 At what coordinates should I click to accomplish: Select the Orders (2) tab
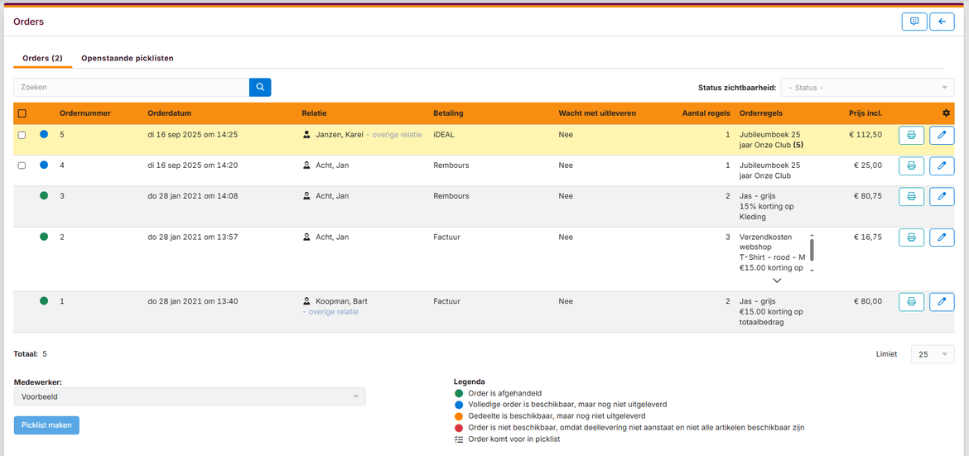point(42,59)
